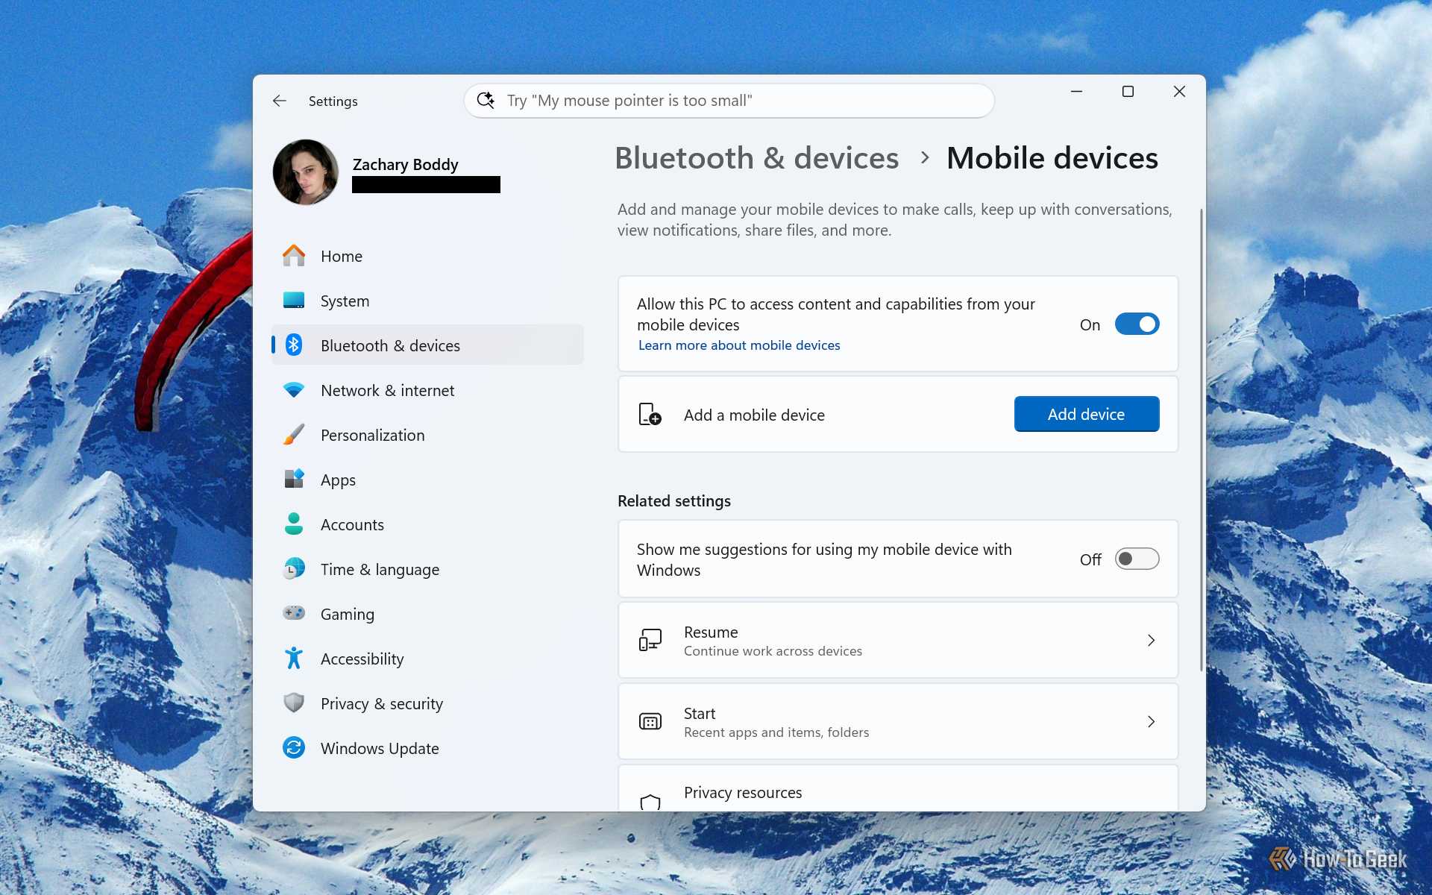The image size is (1432, 895).
Task: Click the Bluetooth symbol icon in sidebar
Action: pyautogui.click(x=294, y=345)
